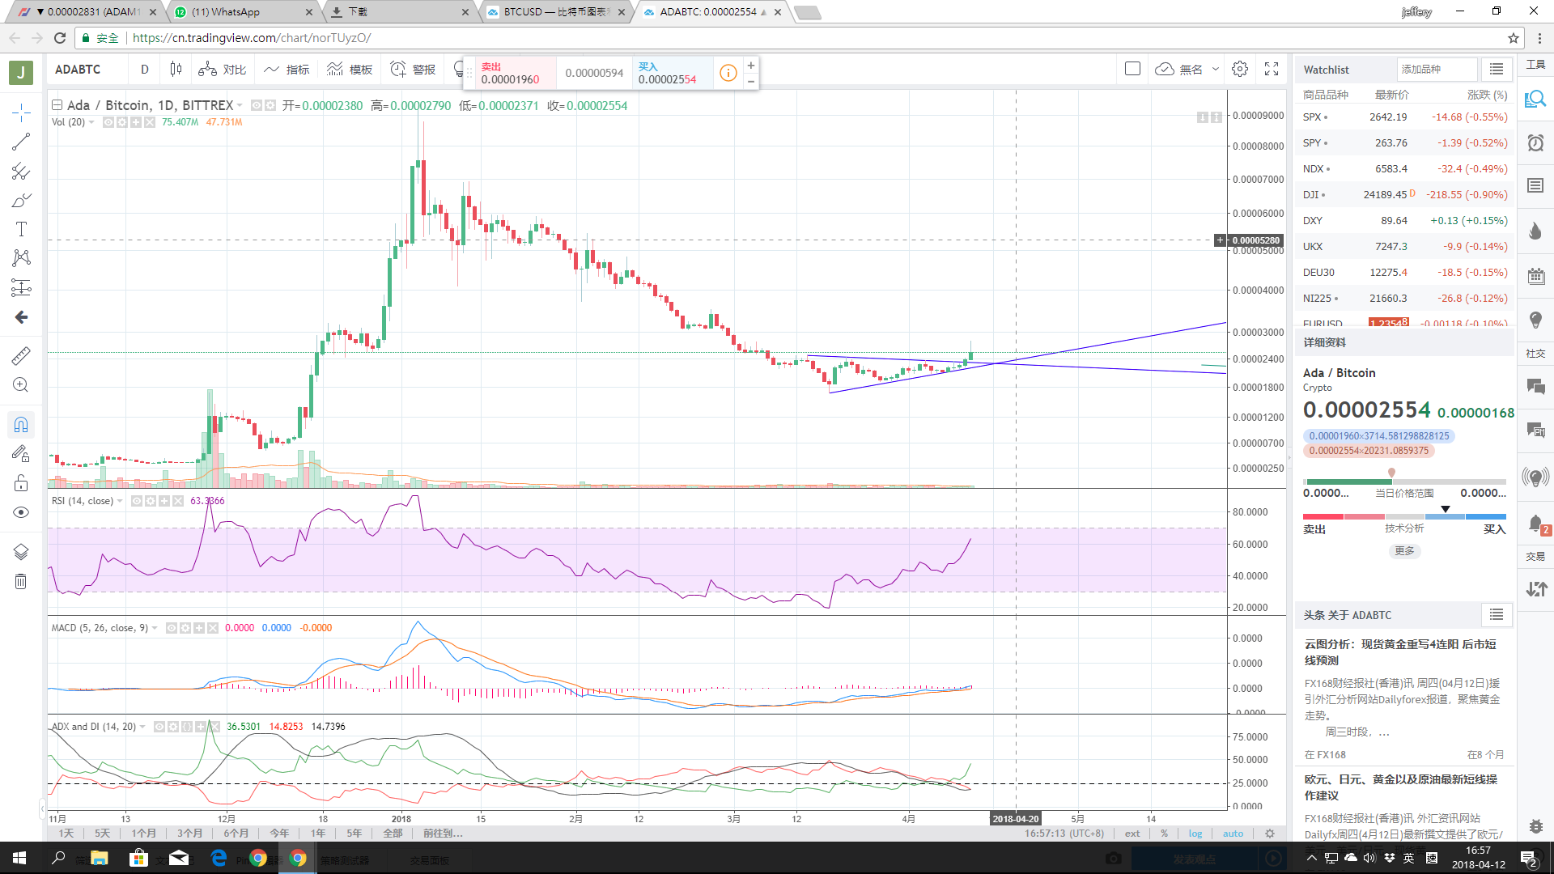Screen dimensions: 1554x874
Task: Open the pattern drawing tools
Action: point(21,258)
